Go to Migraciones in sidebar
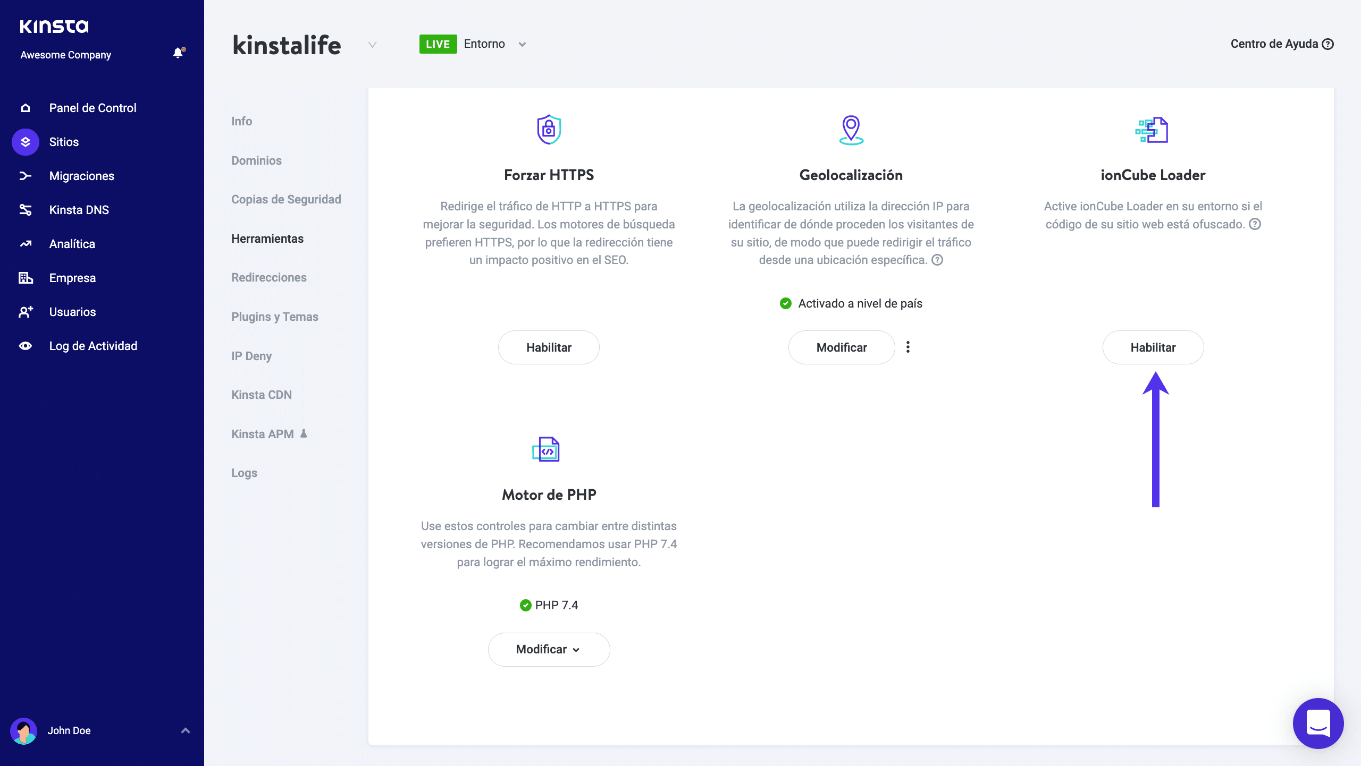 (x=81, y=176)
